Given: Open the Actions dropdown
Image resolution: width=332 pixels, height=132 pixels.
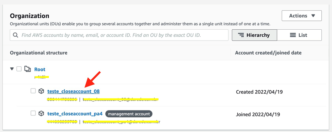Looking at the screenshot, I should [x=302, y=16].
